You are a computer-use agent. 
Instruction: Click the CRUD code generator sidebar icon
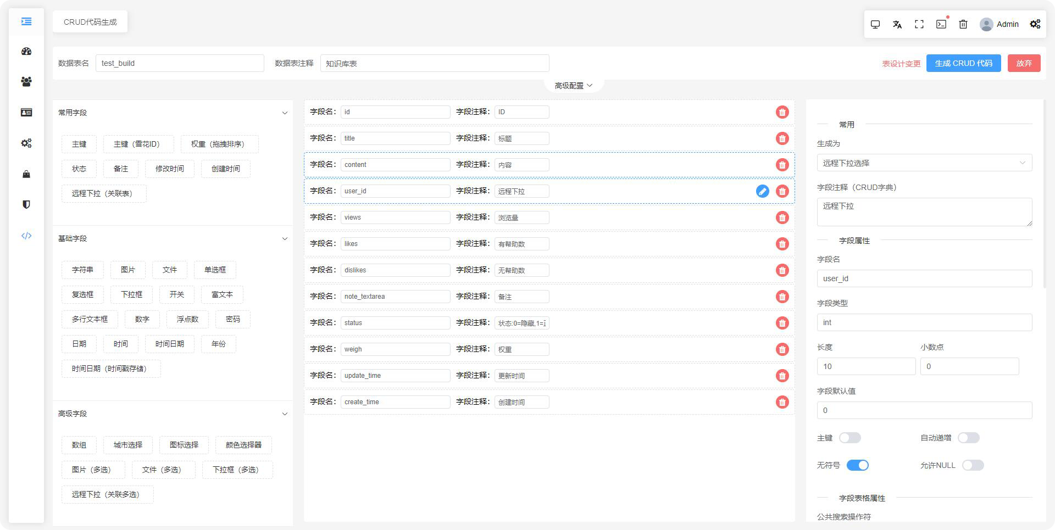point(26,236)
